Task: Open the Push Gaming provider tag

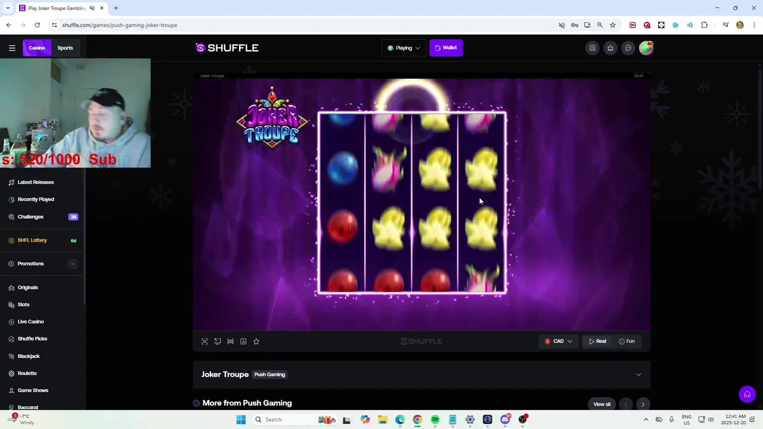Action: (269, 374)
